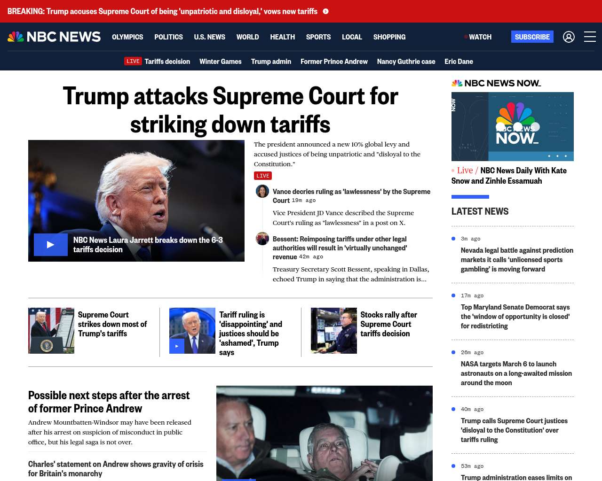Open the Winter Games topic
This screenshot has height=481, width=602.
[221, 61]
